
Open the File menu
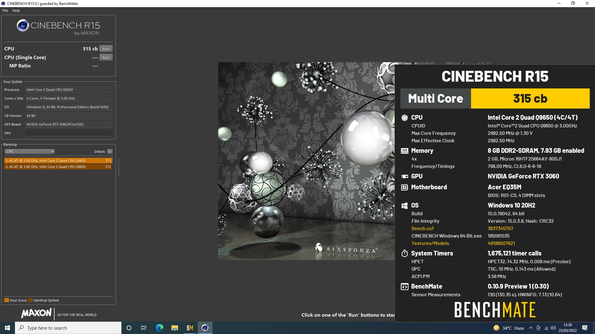point(5,11)
